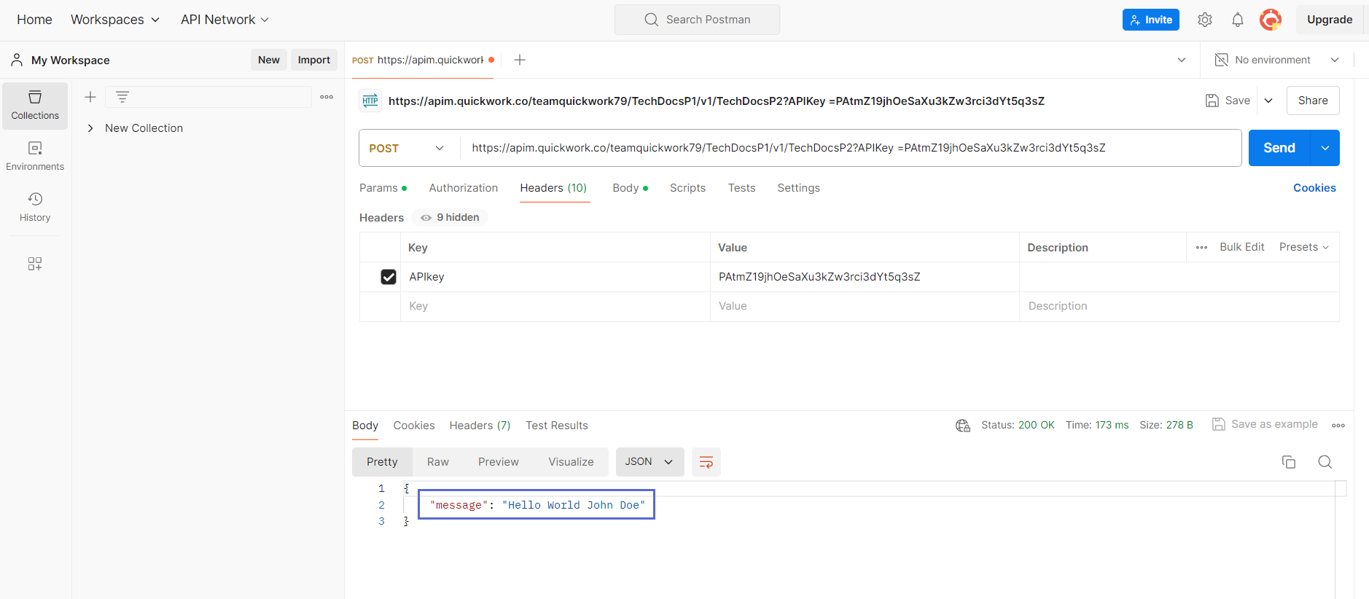
Task: Click the HTTP request type icon
Action: pyautogui.click(x=370, y=101)
